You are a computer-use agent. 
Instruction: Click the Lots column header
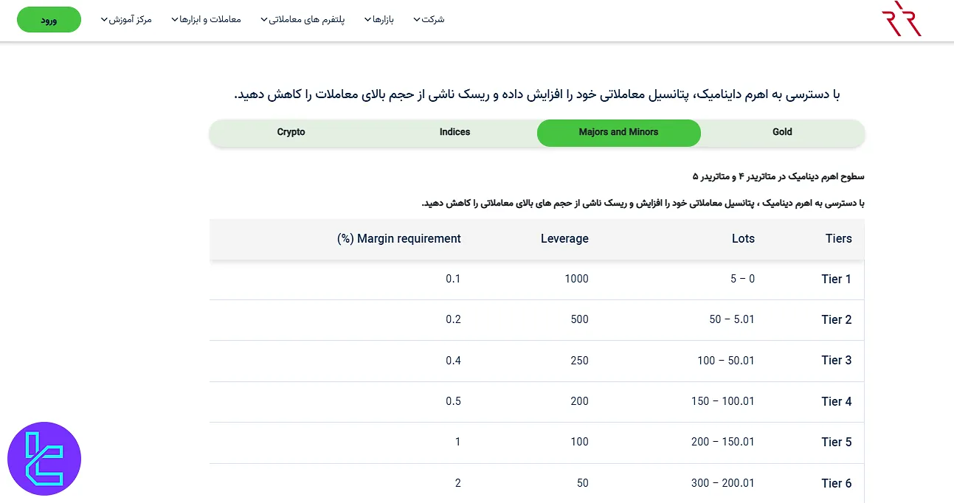743,238
